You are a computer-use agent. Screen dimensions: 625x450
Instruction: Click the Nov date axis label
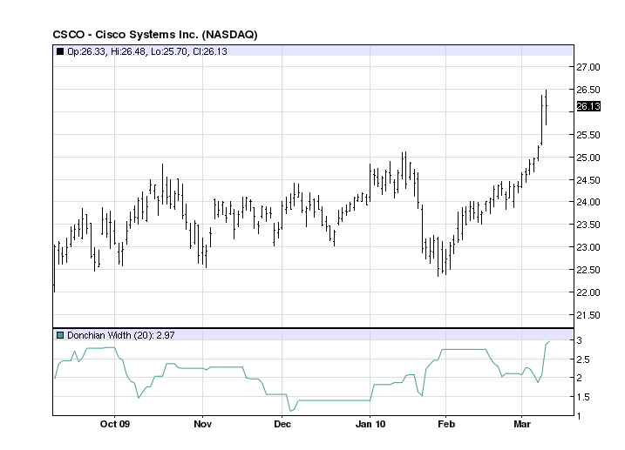tap(202, 424)
